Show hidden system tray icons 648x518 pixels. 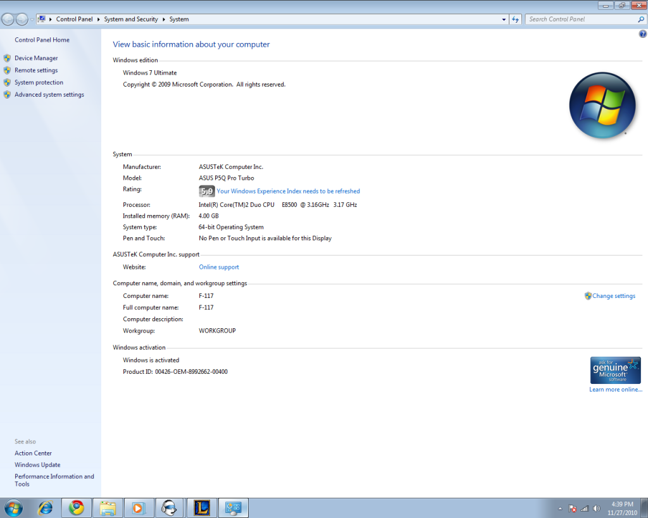(x=560, y=509)
